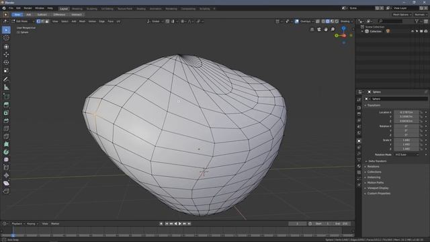The height and width of the screenshot is (242, 430).
Task: Hide Collection using eye icon in outliner
Action: 412,32
